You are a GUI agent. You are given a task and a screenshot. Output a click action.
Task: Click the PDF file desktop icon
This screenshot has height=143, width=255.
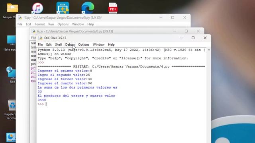point(113,8)
